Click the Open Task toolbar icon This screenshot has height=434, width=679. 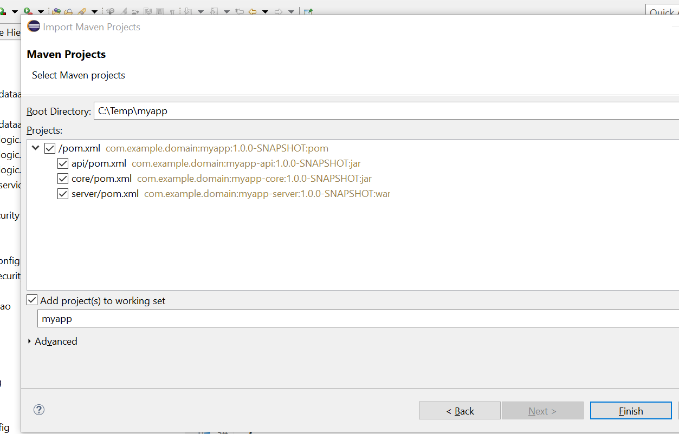69,11
